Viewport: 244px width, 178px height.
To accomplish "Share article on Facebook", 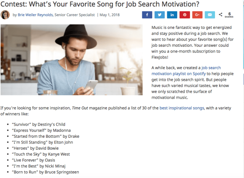I will [147, 15].
